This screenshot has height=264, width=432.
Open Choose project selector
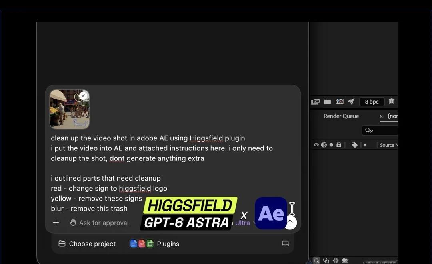click(x=87, y=244)
